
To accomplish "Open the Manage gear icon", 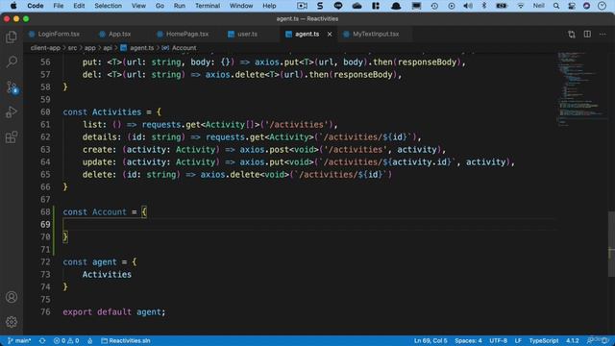I will pos(12,322).
